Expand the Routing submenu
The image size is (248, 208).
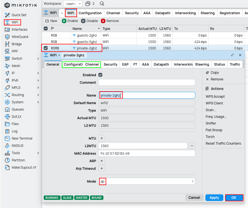point(38,95)
